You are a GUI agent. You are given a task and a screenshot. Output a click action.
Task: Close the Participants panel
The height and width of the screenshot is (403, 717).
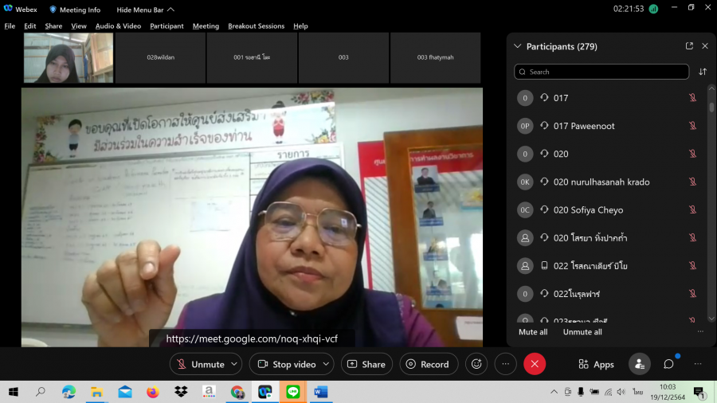705,46
